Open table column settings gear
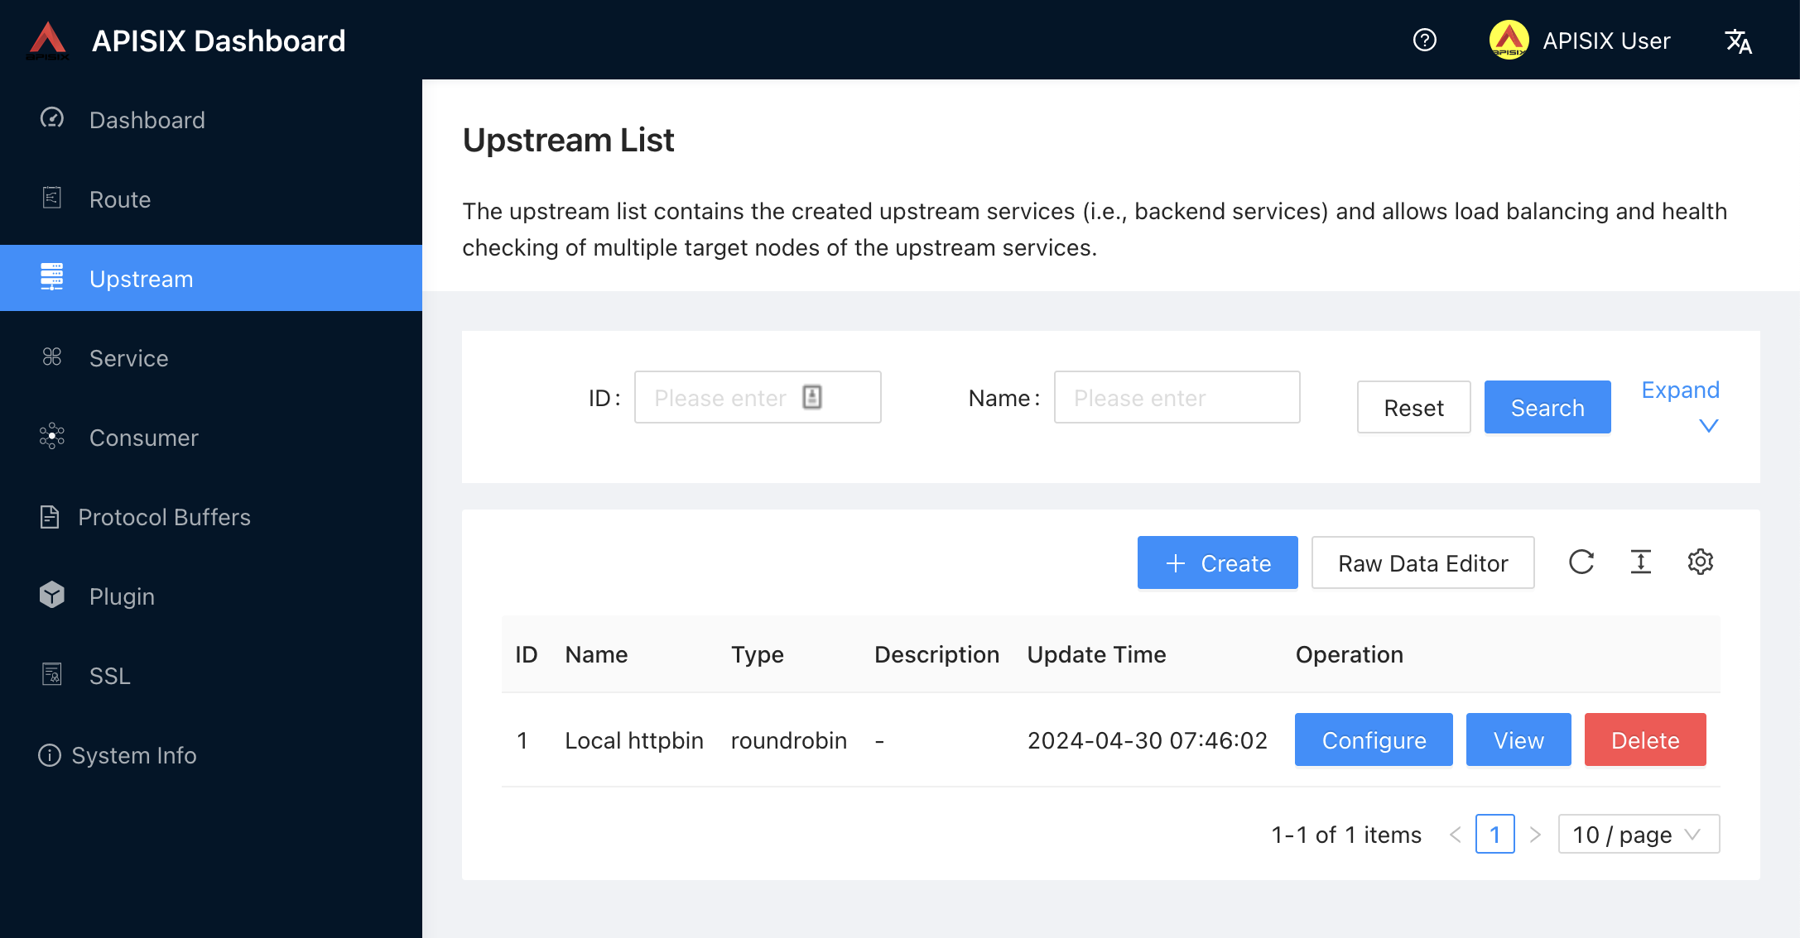 [x=1700, y=562]
